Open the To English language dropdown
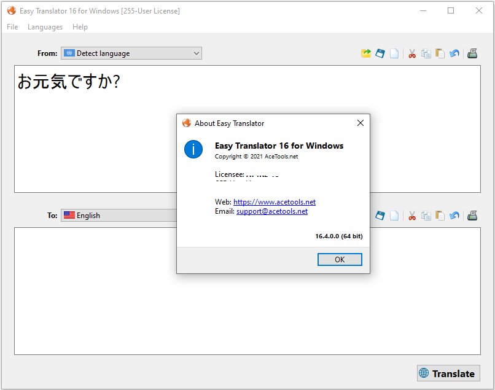Viewport: 495px width, 390px height. coord(119,216)
